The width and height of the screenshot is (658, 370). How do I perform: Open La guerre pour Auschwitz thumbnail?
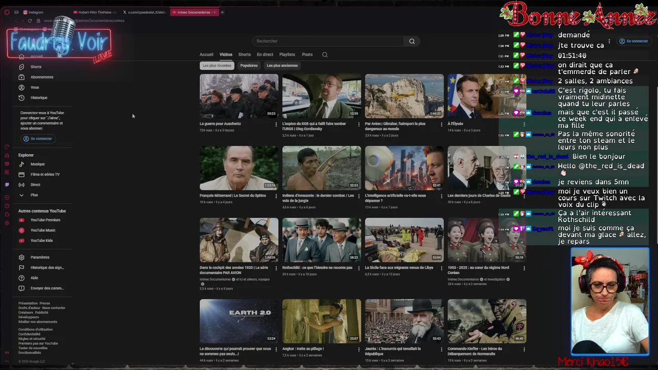239,96
